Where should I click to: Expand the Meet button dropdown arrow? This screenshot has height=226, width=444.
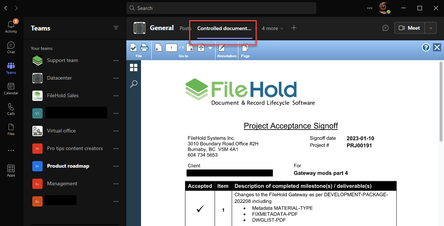pyautogui.click(x=430, y=28)
